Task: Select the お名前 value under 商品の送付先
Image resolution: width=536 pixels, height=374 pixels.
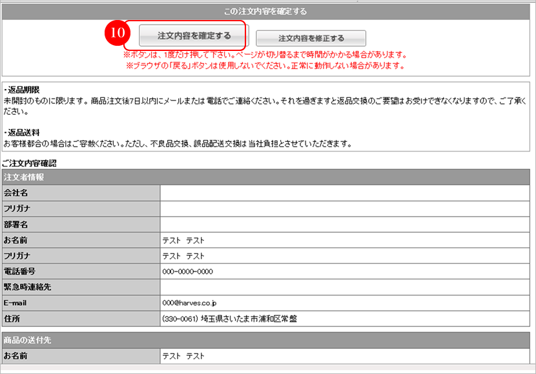Action: (183, 355)
